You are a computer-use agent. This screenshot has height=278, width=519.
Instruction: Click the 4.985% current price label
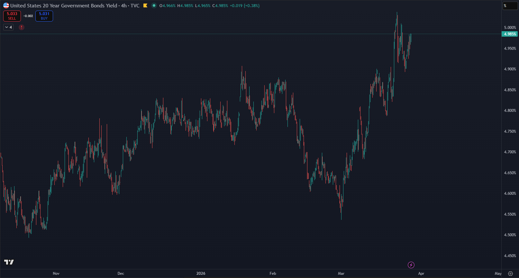tap(510, 34)
